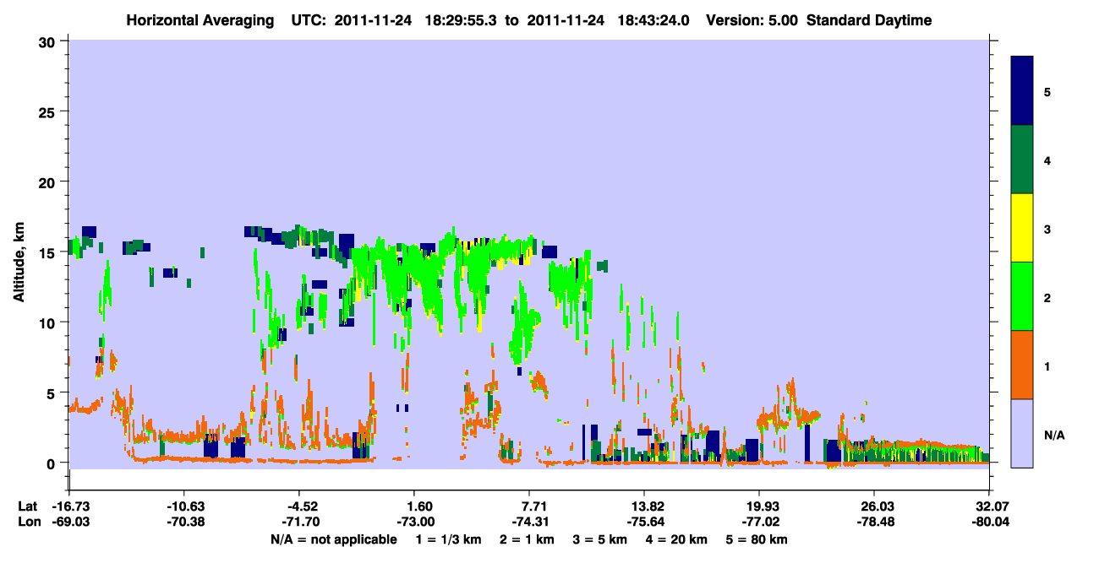Click the latitude value '13.82'

[644, 506]
